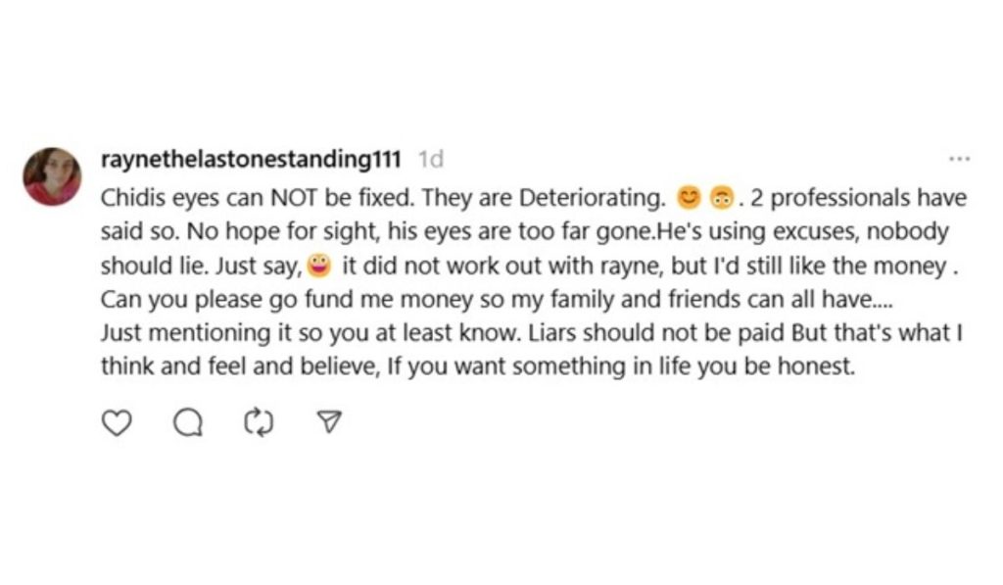This screenshot has width=1003, height=585.
Task: Click the bold username above the post text
Action: [258, 159]
